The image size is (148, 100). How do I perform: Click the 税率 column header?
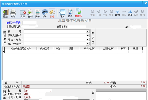[x=123, y=48]
